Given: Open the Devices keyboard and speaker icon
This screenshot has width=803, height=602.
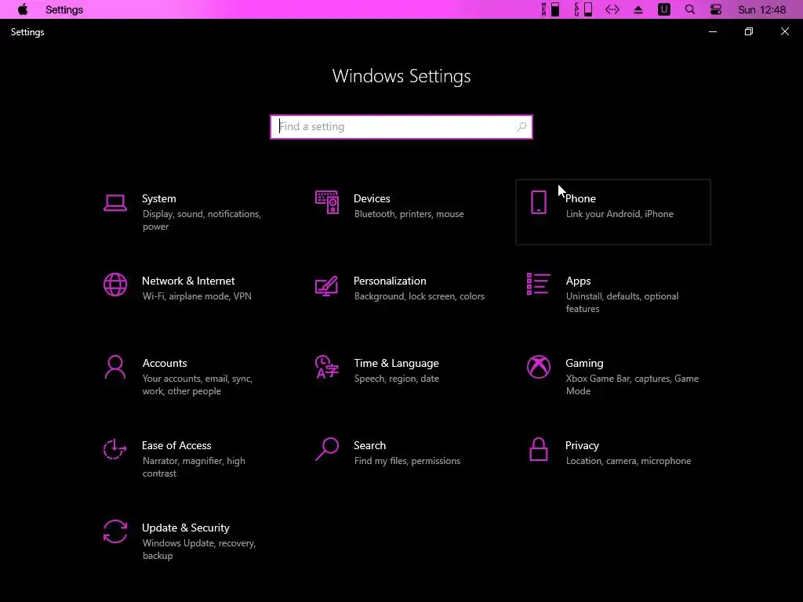Looking at the screenshot, I should tap(327, 202).
